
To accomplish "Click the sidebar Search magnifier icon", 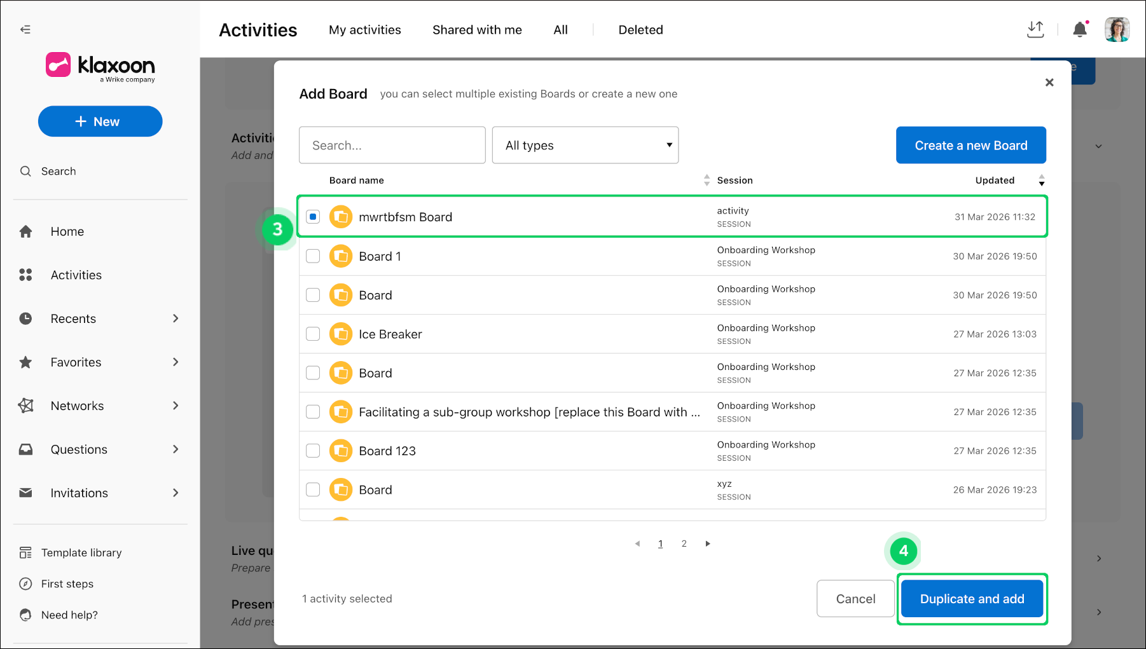I will pyautogui.click(x=25, y=171).
